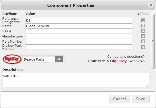The height and width of the screenshot is (108, 156).
Task: Click GO to search parts
Action: (x=59, y=59)
